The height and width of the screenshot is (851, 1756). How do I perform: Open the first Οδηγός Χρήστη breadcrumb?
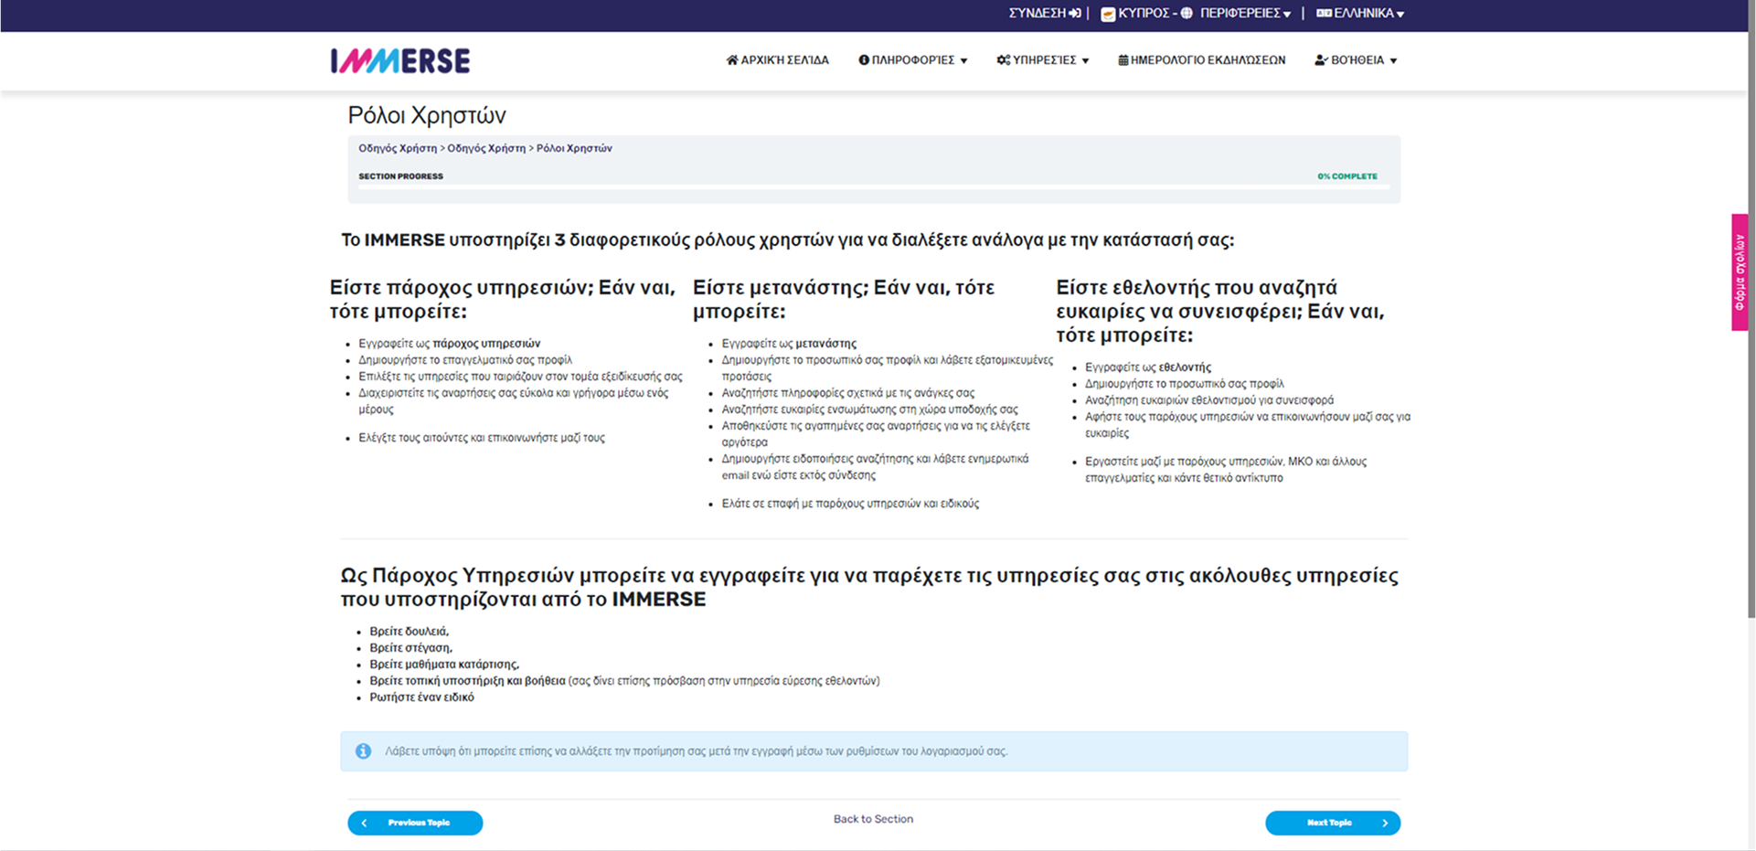point(398,148)
